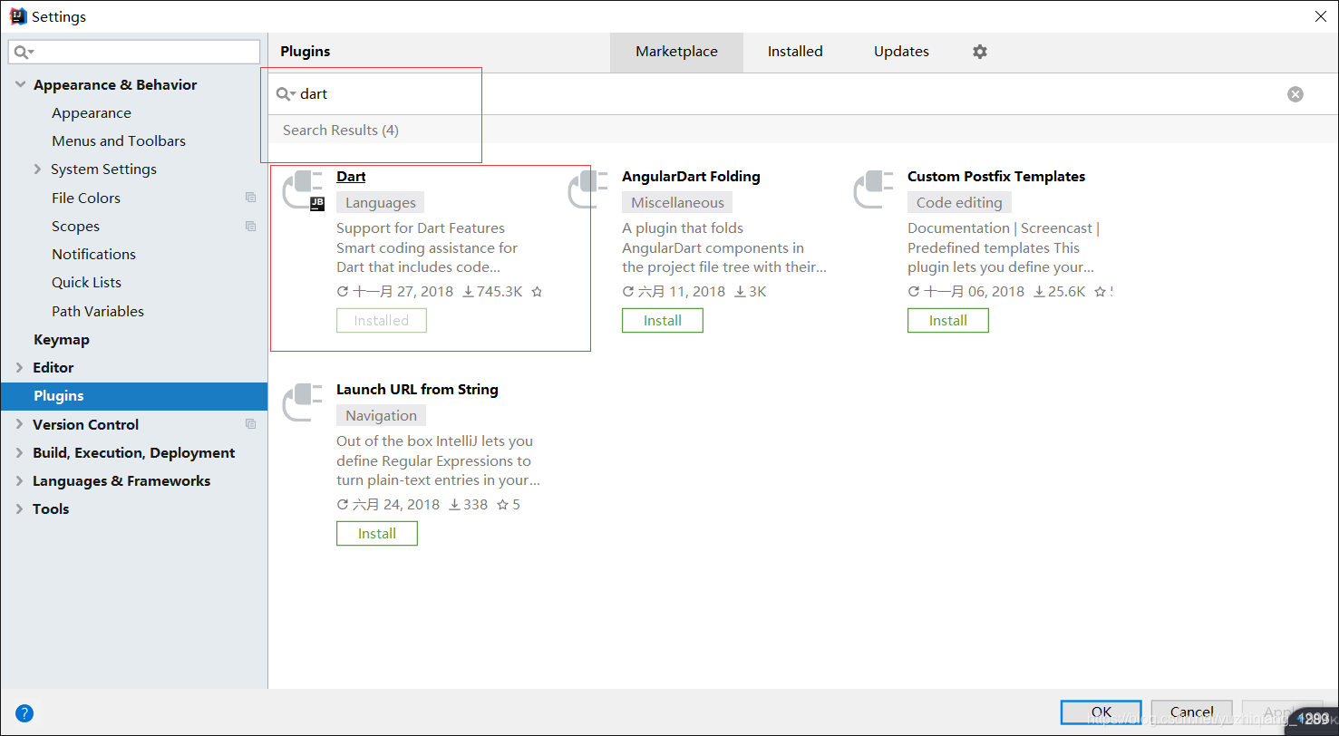The width and height of the screenshot is (1339, 736).
Task: Click the Languages category tag
Action: 381,203
